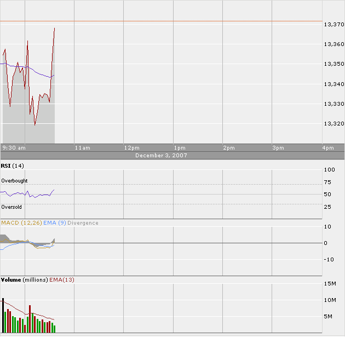Viewport: 345px width, 337px height.
Task: Click the price line's latest peak point
Action: tap(54, 28)
